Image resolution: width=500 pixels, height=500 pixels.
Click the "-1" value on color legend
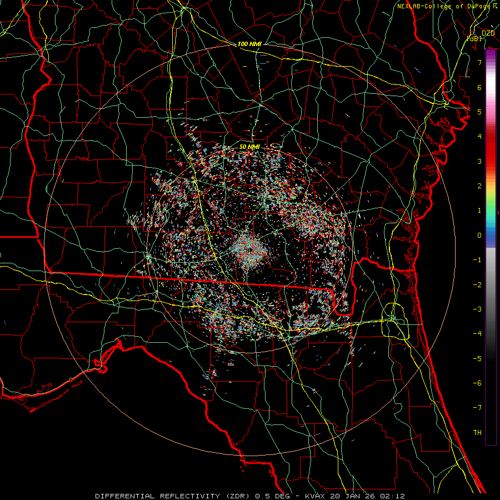[x=477, y=260]
